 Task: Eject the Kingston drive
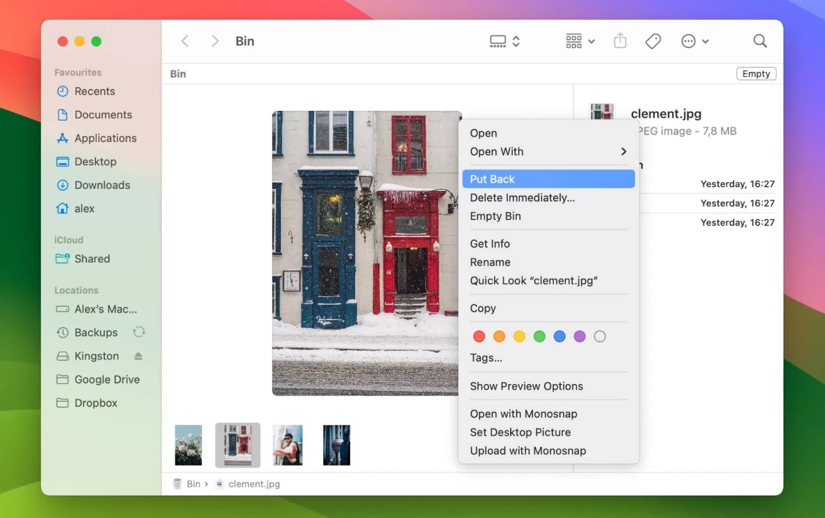tap(139, 356)
